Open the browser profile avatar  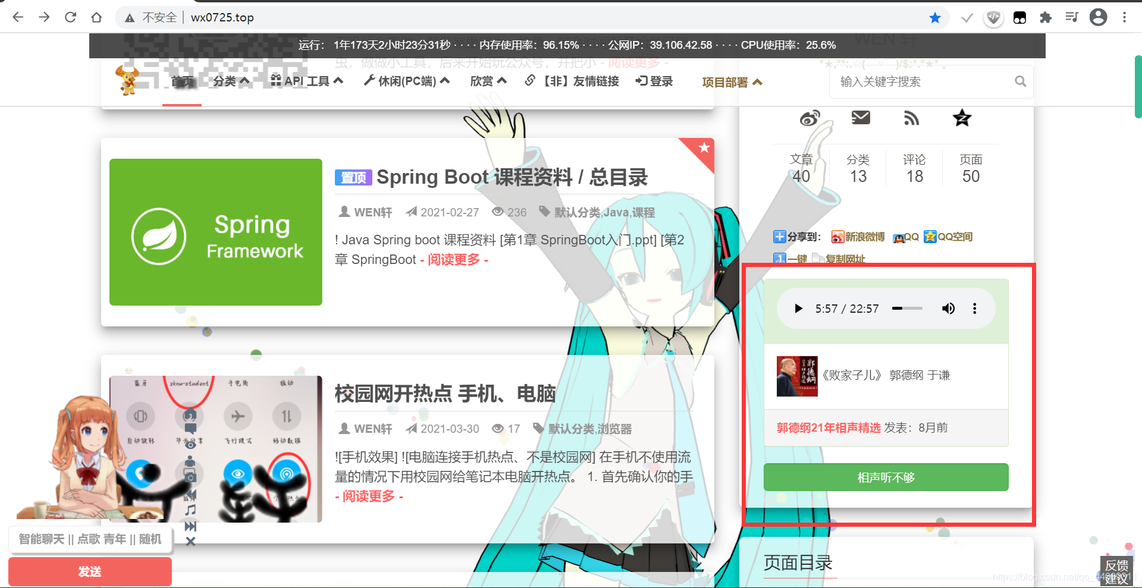coord(1098,17)
